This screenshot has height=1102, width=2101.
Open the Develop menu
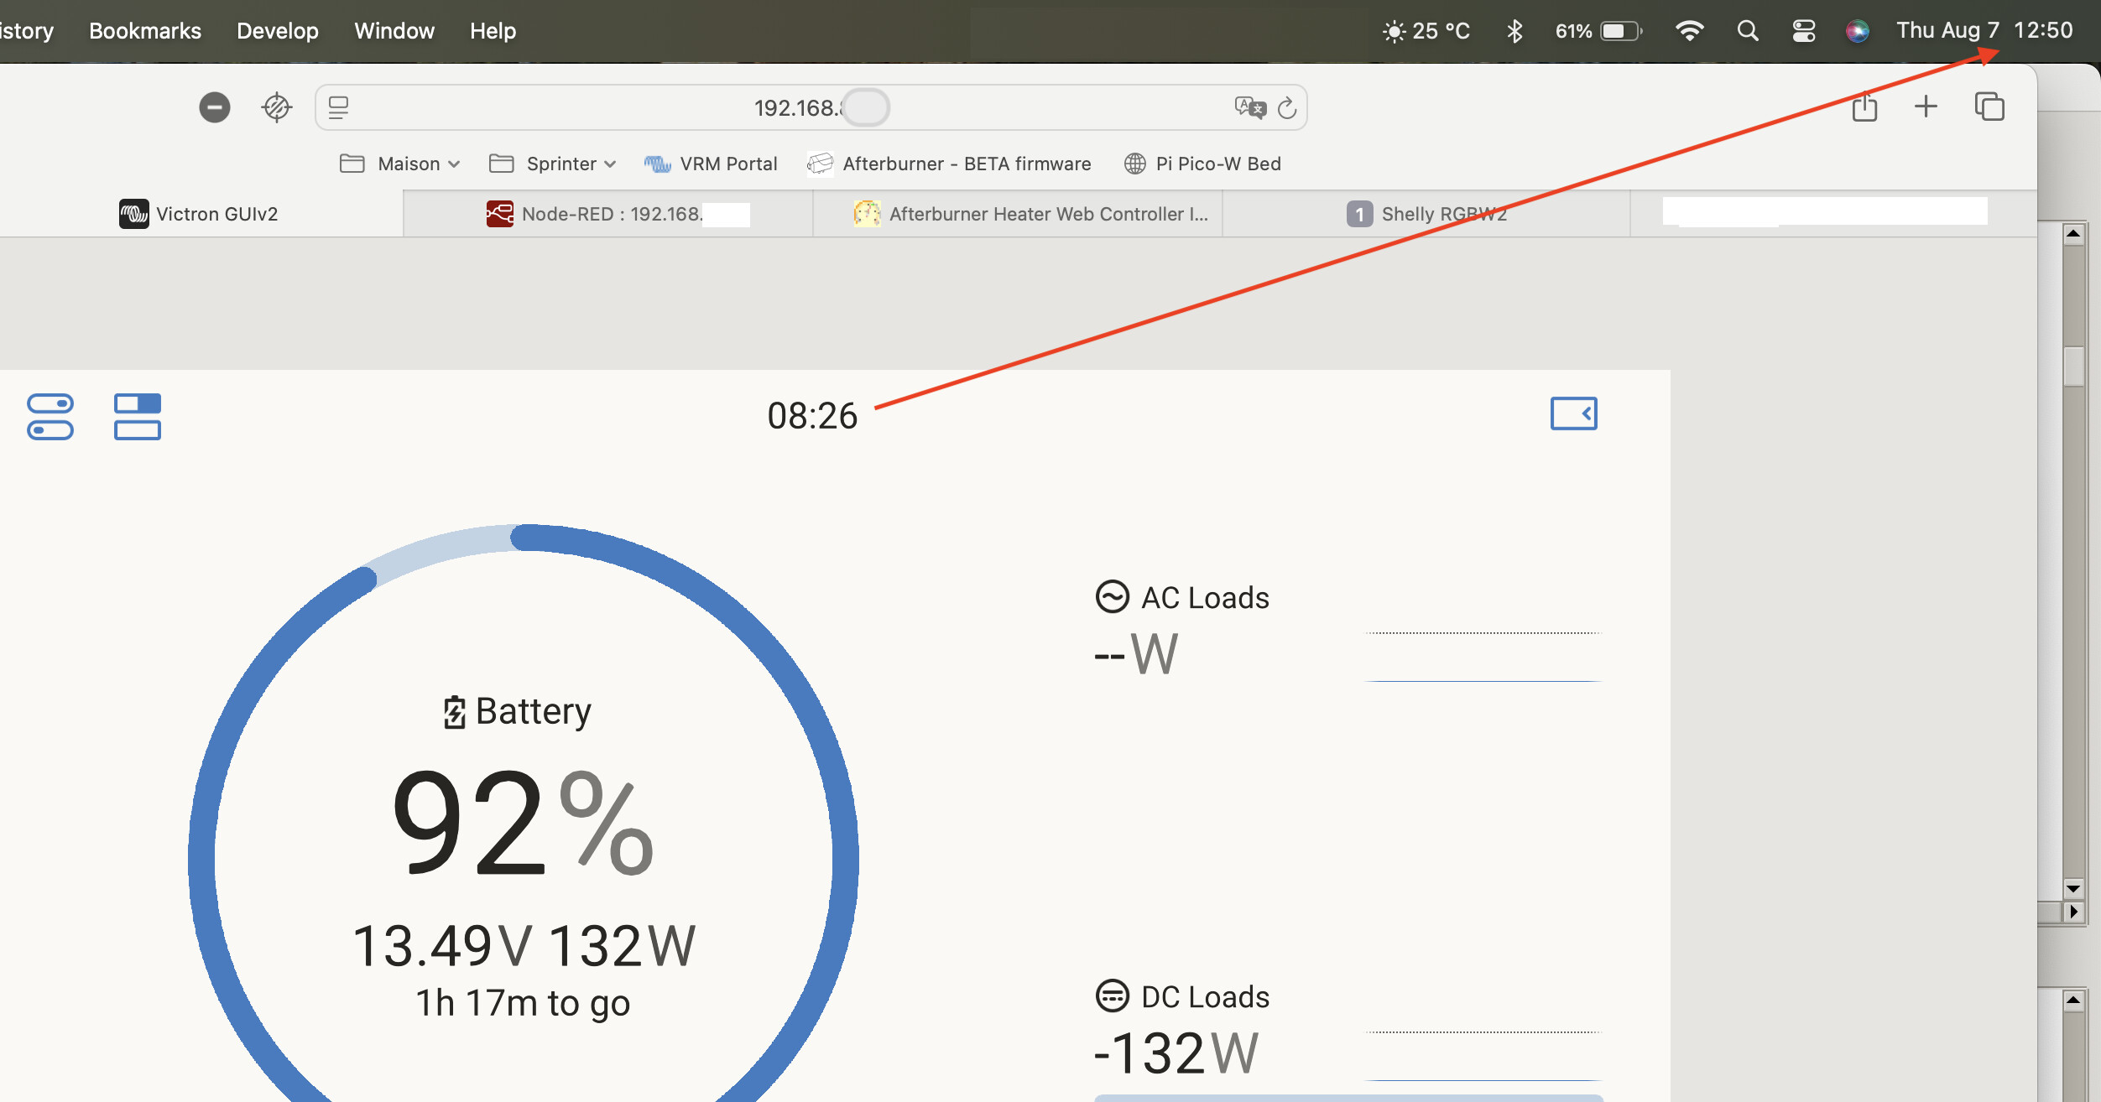pos(278,31)
